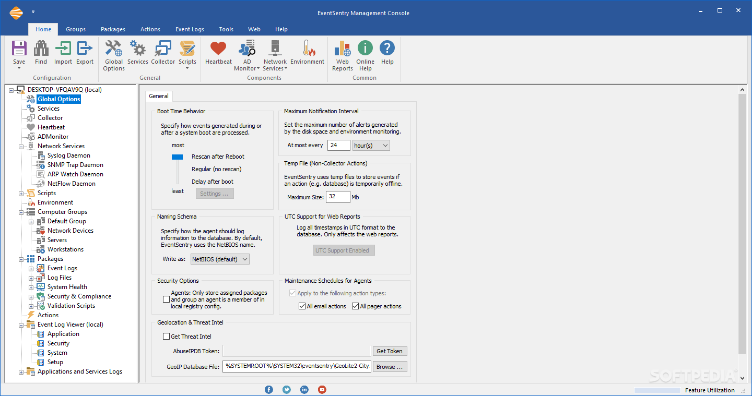Click the Export configuration icon
Viewport: 752px width, 396px height.
(x=85, y=49)
